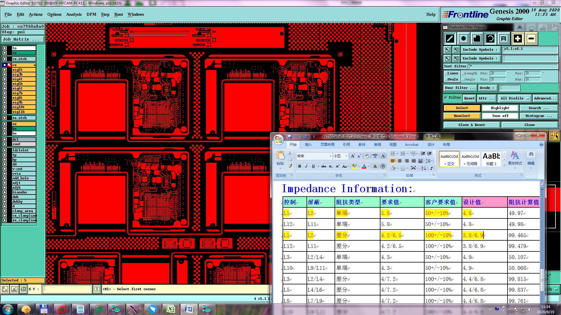
Task: Apply yellow text highlight color in Word
Action: point(354,166)
